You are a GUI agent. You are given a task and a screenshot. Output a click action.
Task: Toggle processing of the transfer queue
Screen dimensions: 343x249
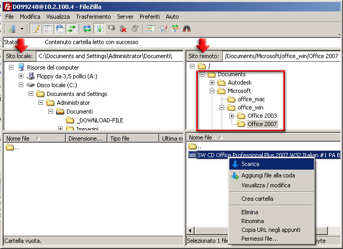[99, 29]
